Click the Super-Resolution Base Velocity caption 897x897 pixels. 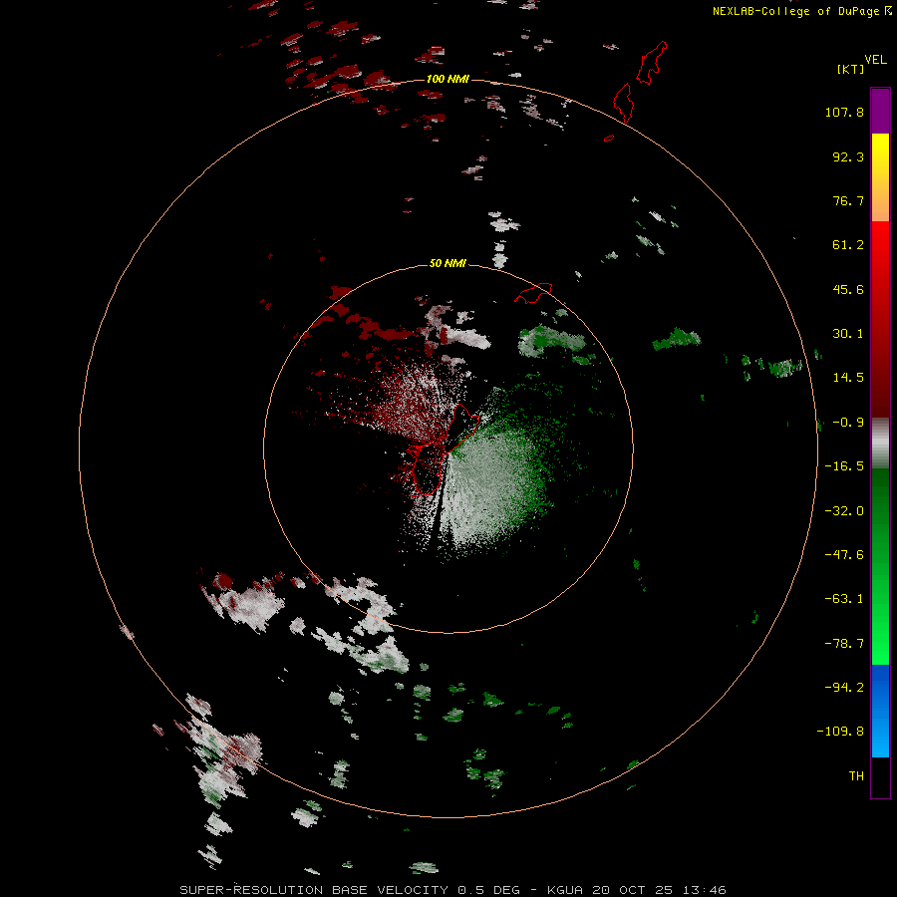point(452,890)
